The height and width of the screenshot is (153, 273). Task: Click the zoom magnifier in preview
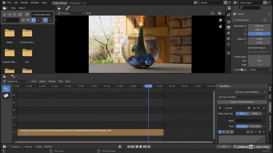(220, 20)
